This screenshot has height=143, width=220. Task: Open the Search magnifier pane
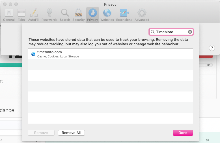[65, 15]
